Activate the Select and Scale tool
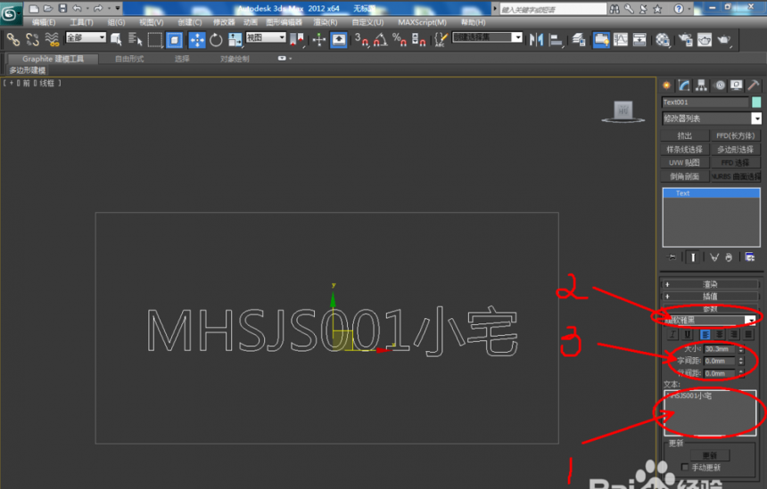 point(235,39)
